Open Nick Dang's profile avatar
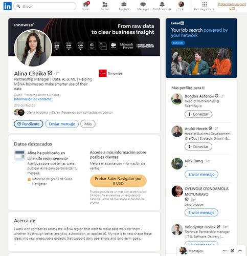The width and height of the screenshot is (247, 256). click(x=177, y=163)
